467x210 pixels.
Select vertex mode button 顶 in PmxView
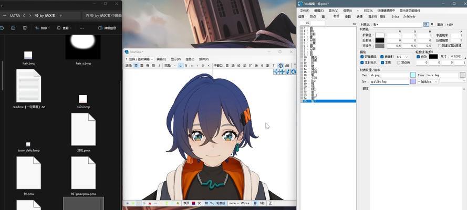point(136,66)
